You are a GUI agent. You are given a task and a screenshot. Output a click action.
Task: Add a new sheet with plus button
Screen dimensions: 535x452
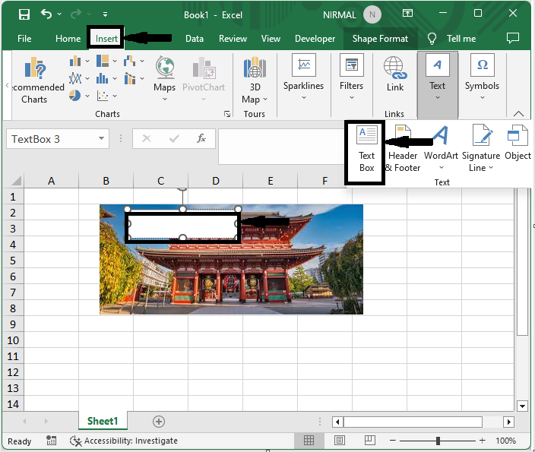(x=159, y=421)
